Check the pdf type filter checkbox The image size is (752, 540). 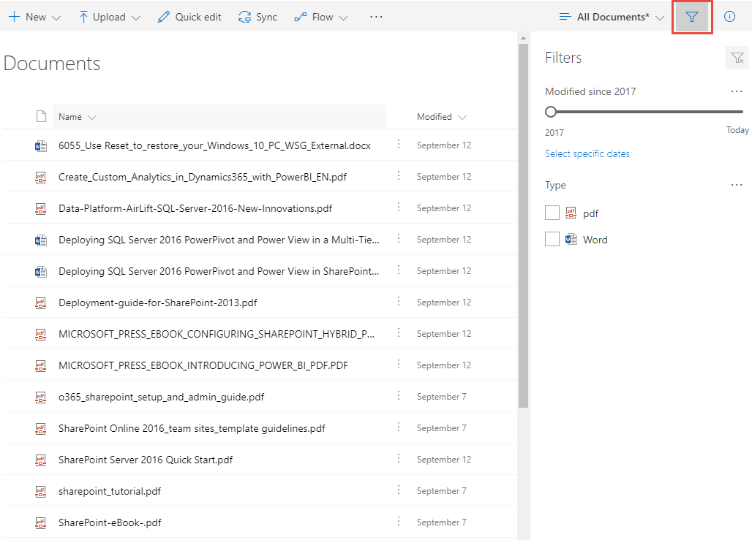(x=552, y=213)
